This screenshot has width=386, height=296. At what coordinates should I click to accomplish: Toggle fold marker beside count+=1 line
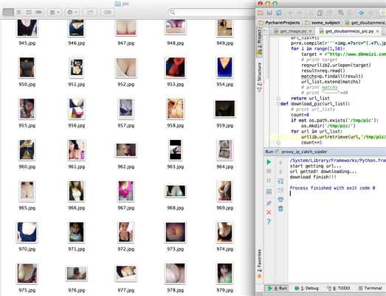pyautogui.click(x=278, y=142)
